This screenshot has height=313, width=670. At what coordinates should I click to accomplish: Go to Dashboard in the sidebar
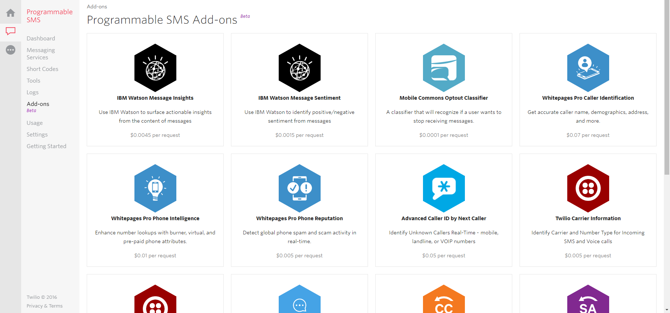pos(41,39)
